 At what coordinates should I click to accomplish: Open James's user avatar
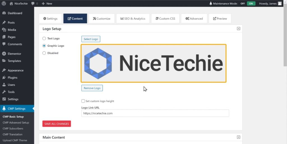[280, 3]
